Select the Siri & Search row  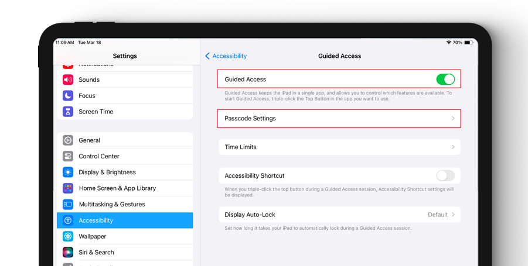tap(125, 252)
